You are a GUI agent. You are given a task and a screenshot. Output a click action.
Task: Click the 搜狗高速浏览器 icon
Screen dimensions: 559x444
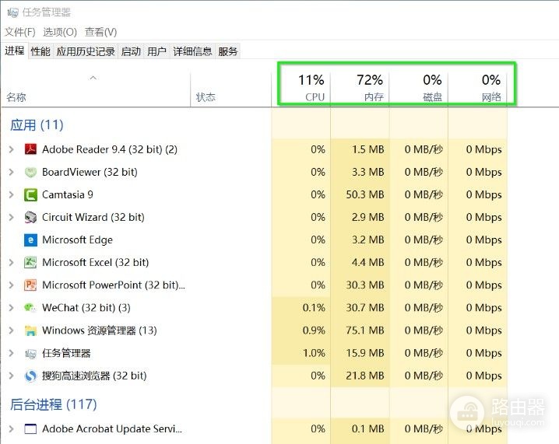coord(30,376)
